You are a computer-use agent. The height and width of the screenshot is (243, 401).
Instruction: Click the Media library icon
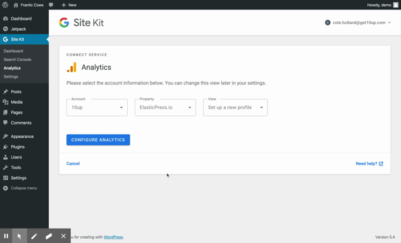point(6,102)
